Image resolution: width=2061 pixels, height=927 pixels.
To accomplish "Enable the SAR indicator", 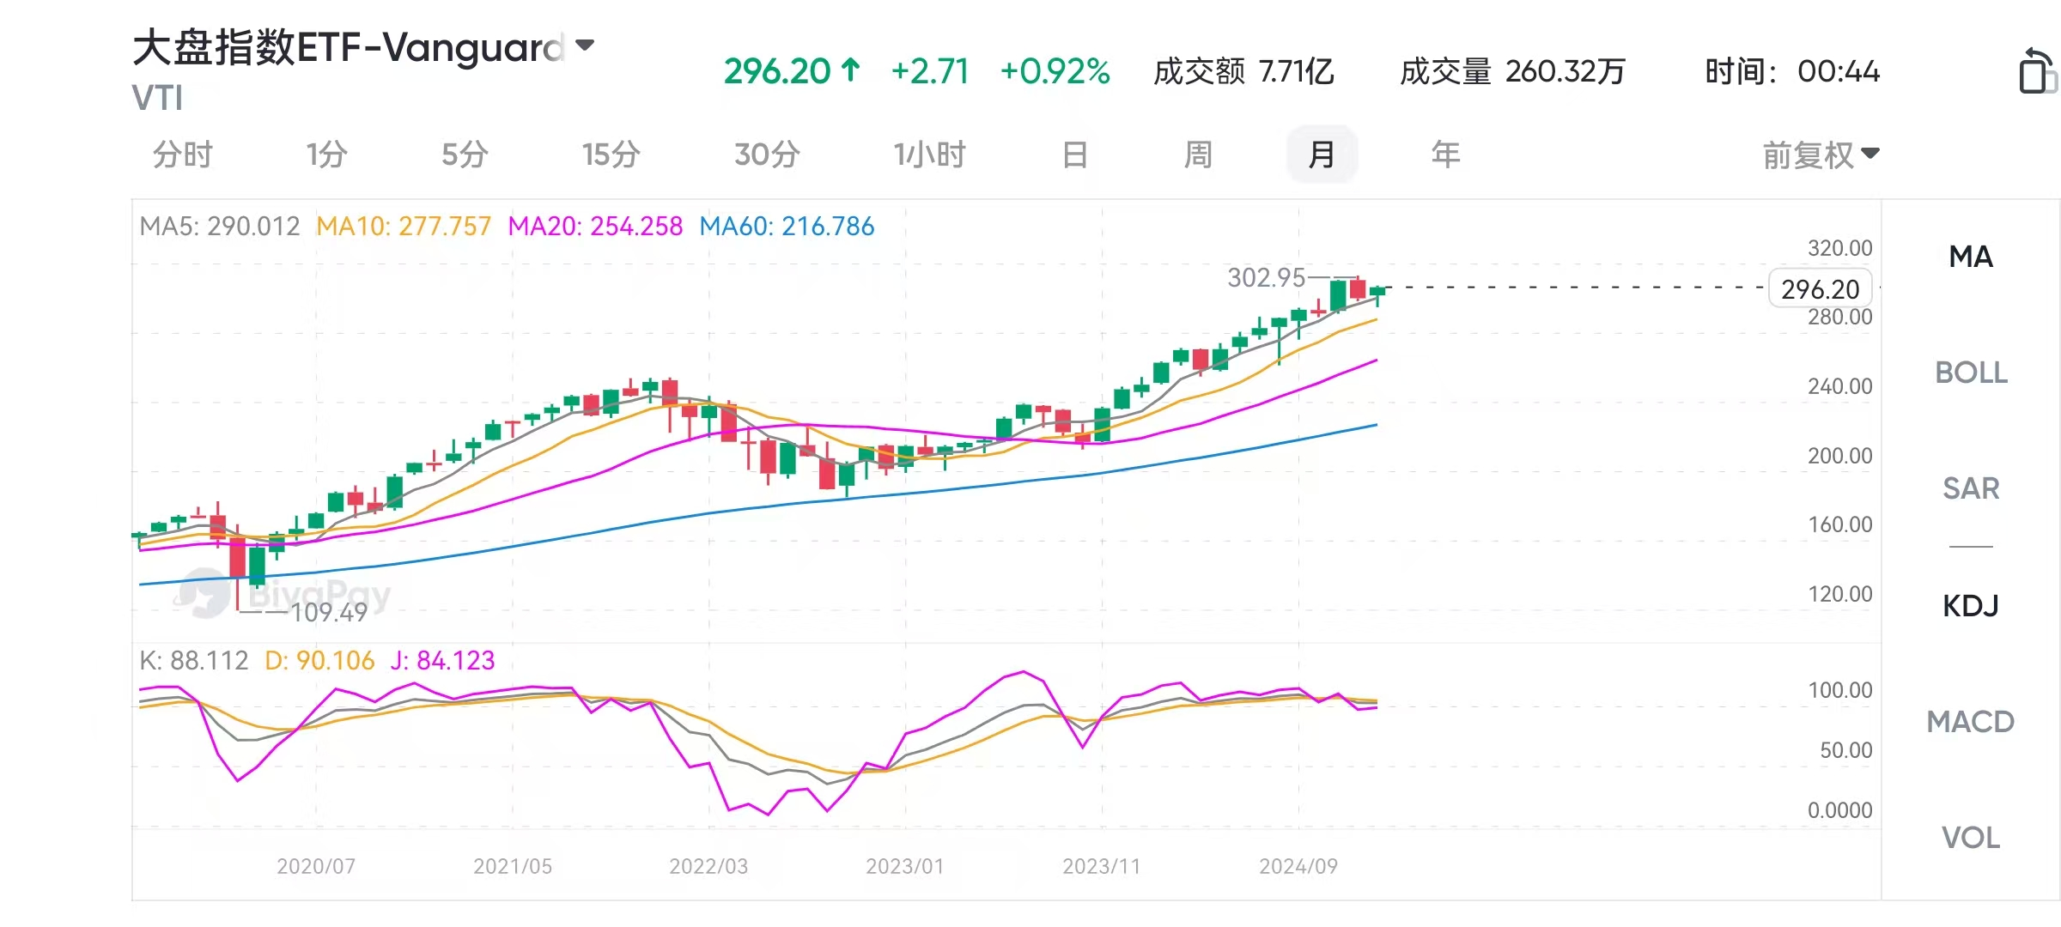I will 1970,488.
